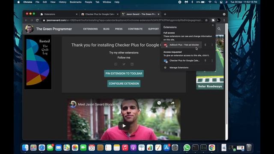The height and width of the screenshot is (154, 274).
Task: Open the Chrome History menu
Action: coord(63,2)
